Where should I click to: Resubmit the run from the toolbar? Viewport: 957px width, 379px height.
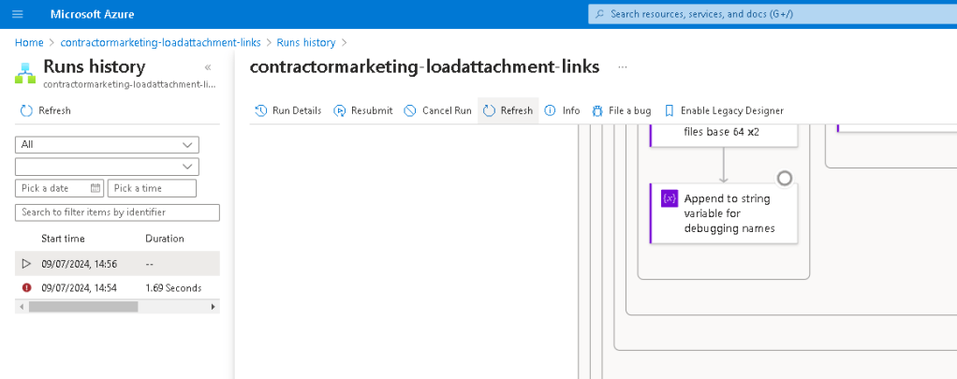coord(362,110)
